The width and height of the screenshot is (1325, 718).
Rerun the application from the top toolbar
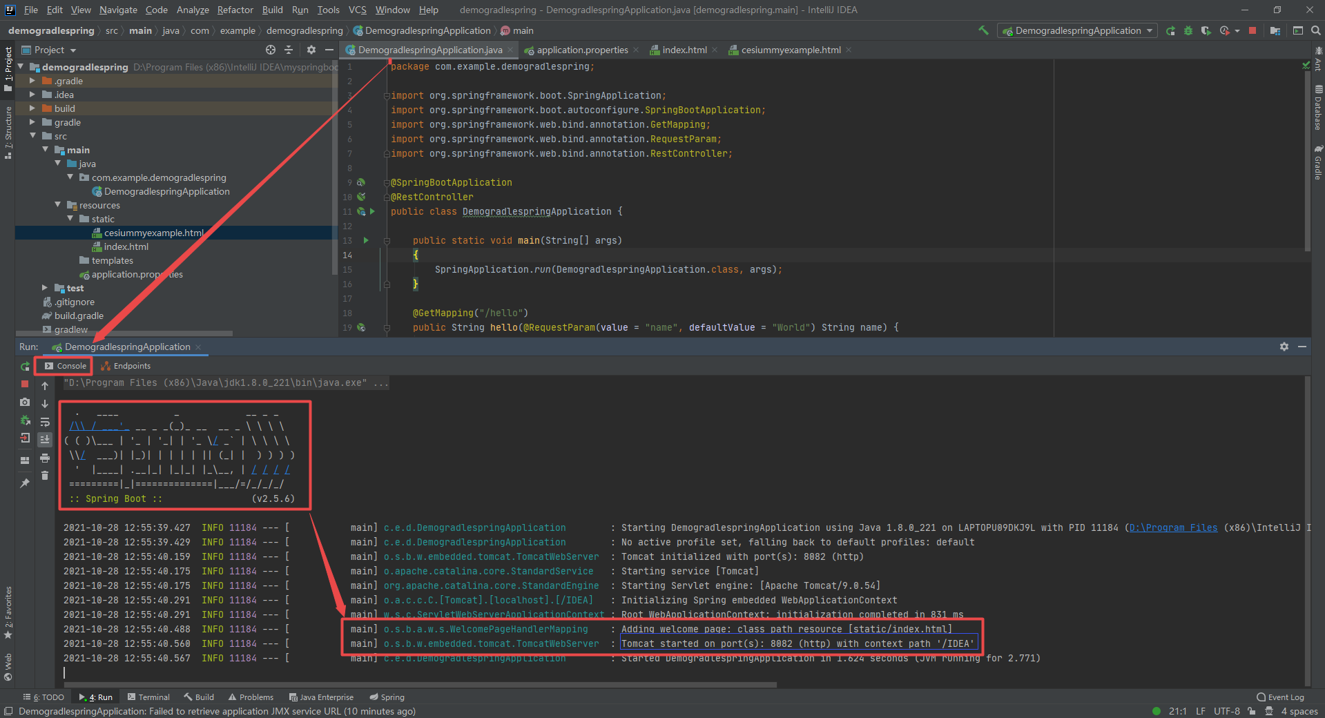pos(1170,30)
